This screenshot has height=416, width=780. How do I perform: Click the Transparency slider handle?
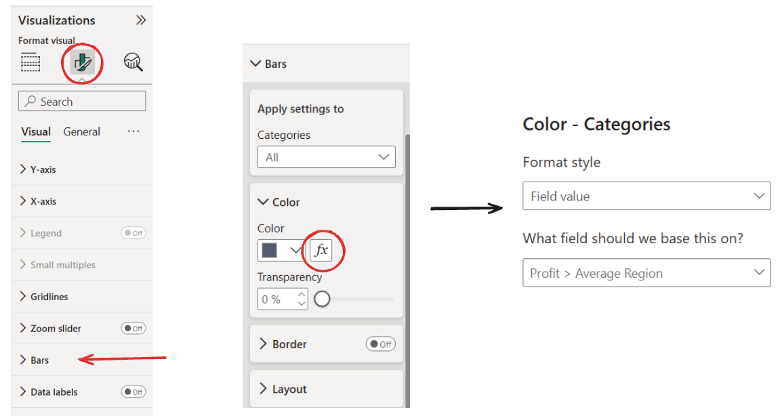pyautogui.click(x=323, y=299)
